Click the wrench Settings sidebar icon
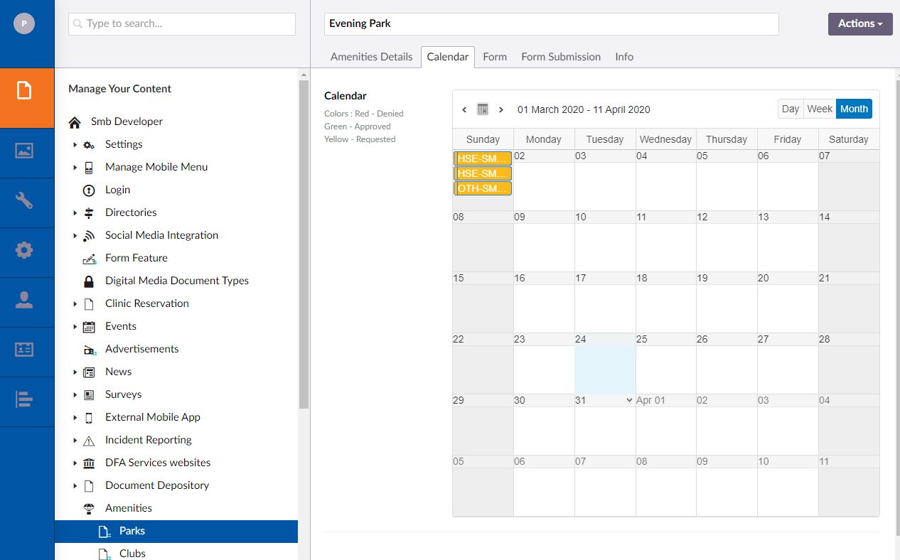This screenshot has height=560, width=900. (24, 200)
